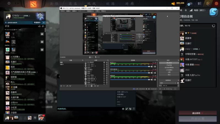Click the 审查案件 button
Viewport: 220px width, 124px height.
pos(37,23)
